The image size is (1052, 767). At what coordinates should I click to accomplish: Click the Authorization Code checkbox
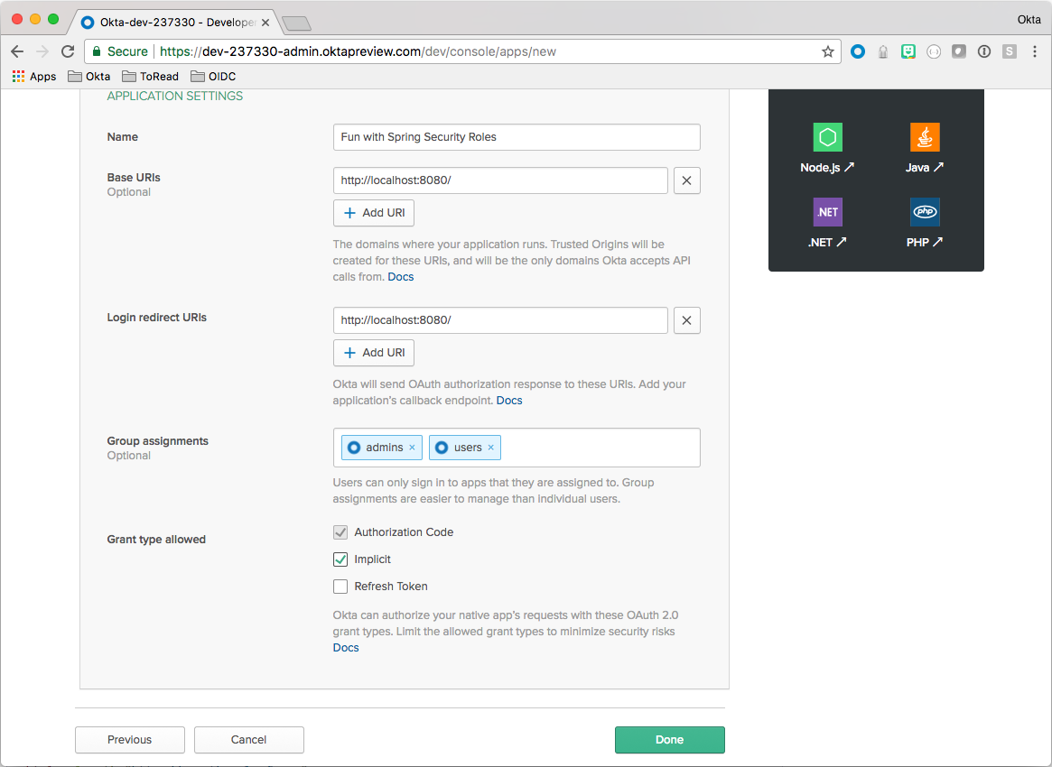(x=340, y=532)
